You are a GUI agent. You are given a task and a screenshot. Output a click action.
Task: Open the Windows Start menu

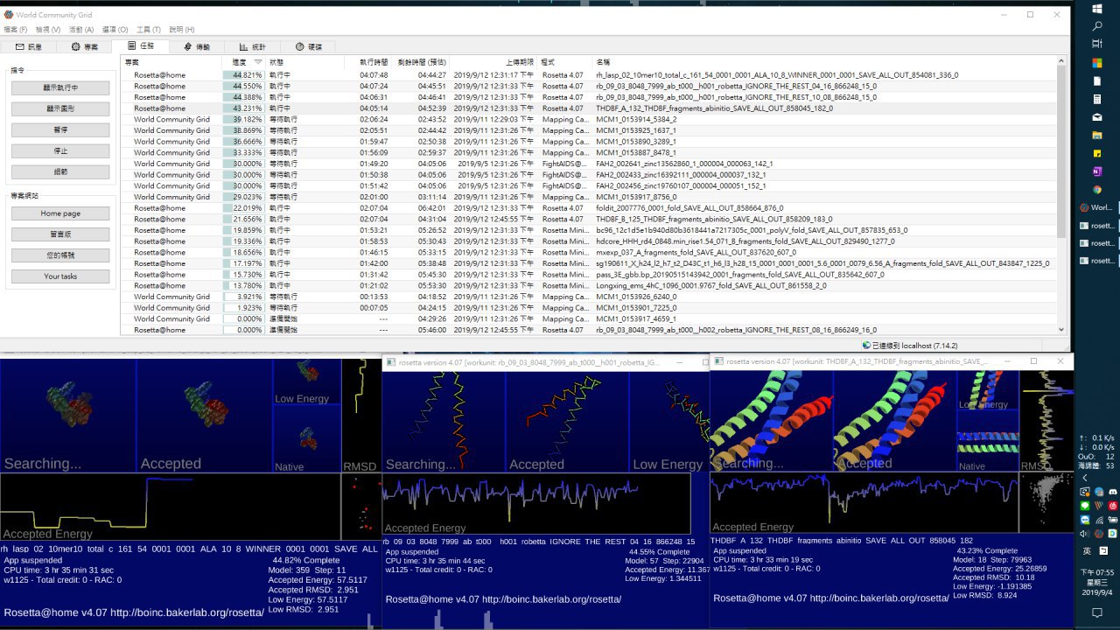[1096, 8]
